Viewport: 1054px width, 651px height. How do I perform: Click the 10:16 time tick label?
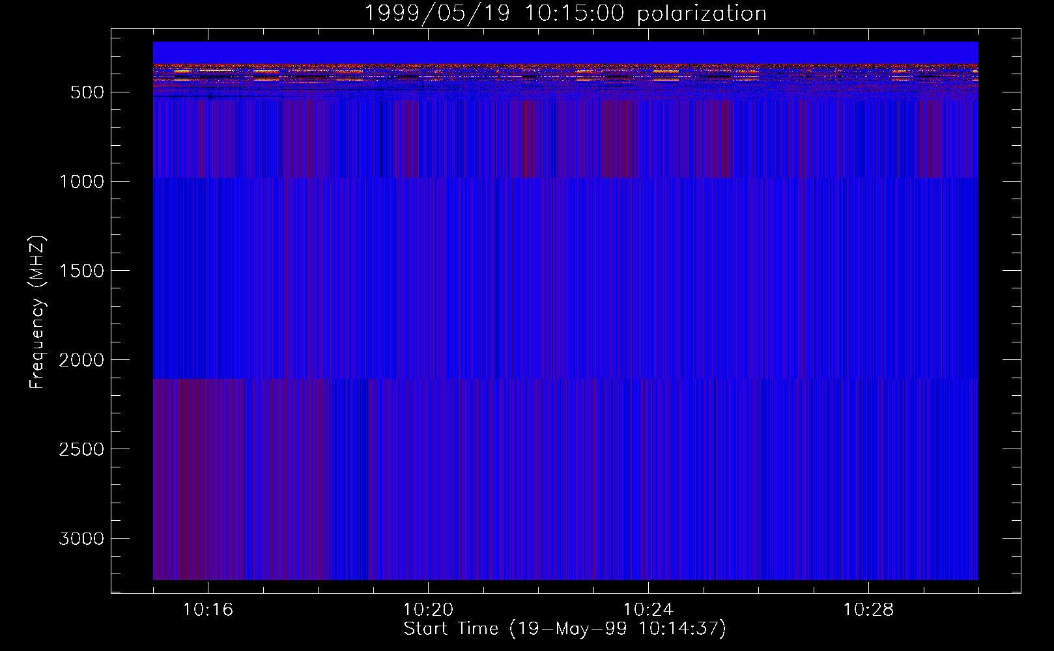point(208,610)
